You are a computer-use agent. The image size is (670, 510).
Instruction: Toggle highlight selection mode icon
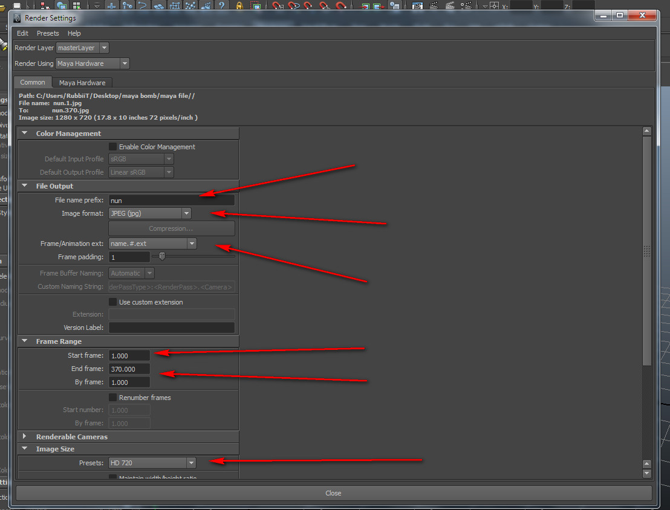255,5
